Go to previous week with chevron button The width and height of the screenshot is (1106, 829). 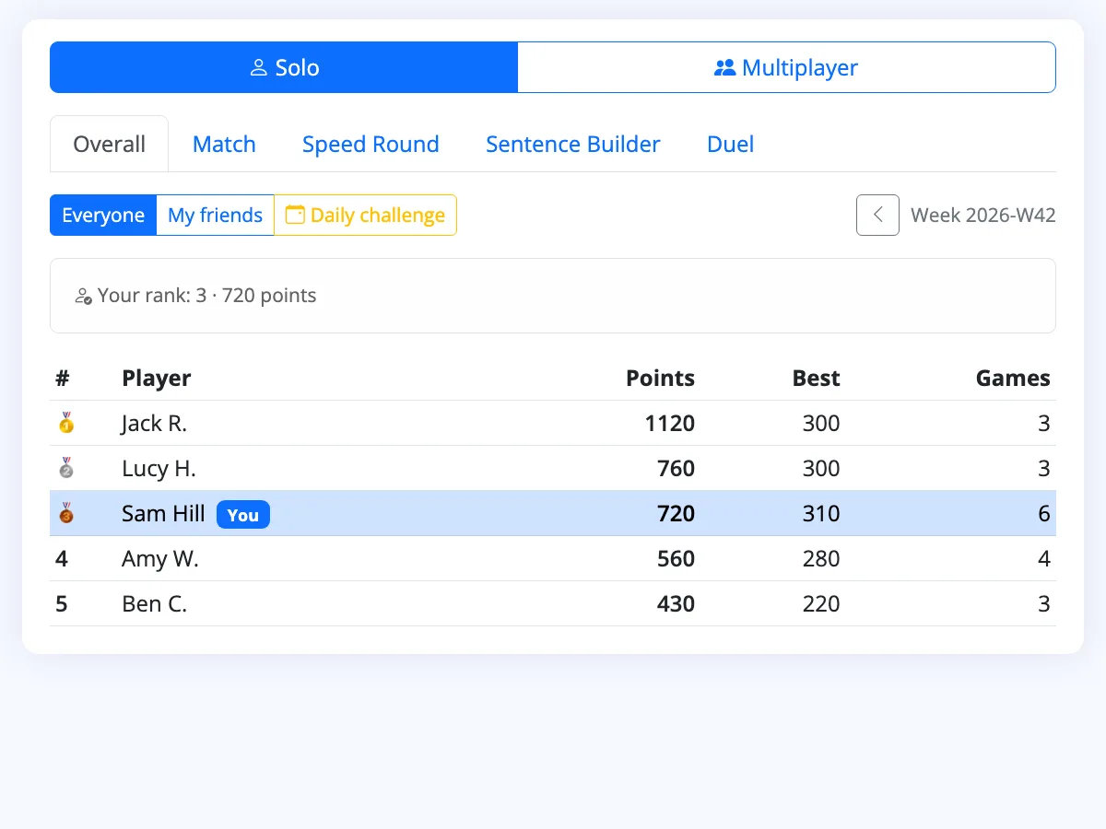click(x=877, y=216)
